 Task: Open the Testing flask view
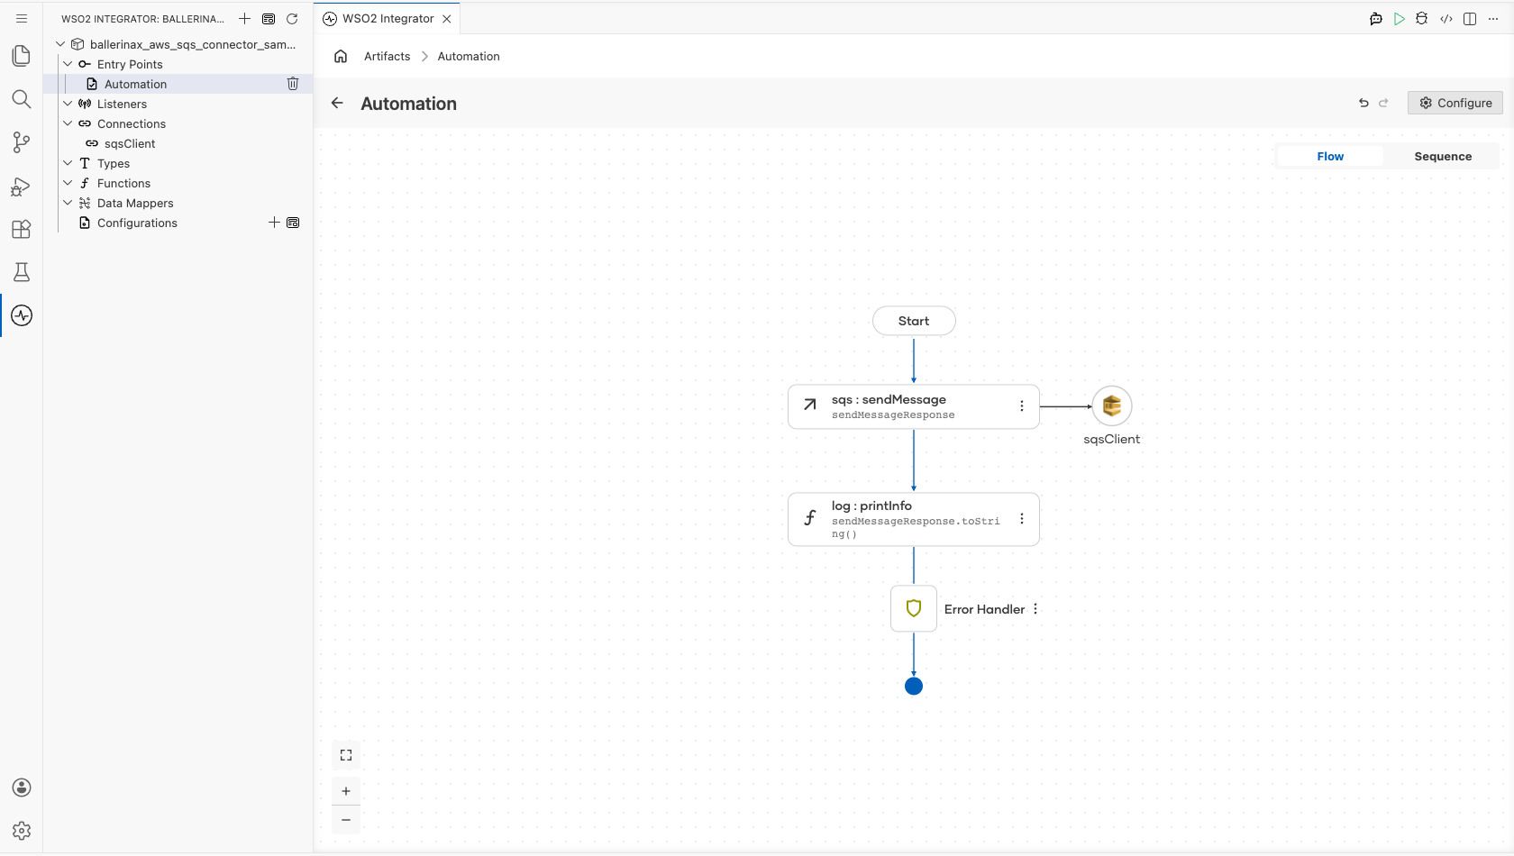22,272
